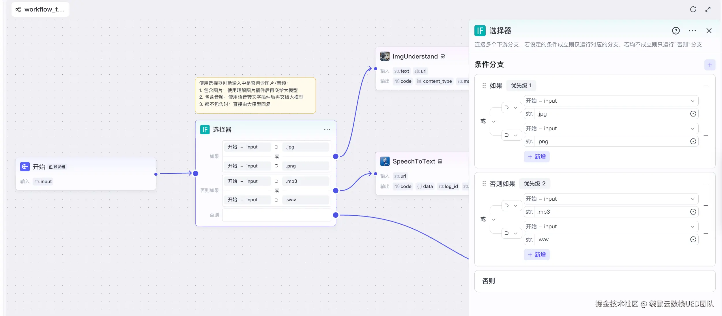The width and height of the screenshot is (722, 316).
Task: Open the selector node's three-dot menu
Action: [x=327, y=130]
